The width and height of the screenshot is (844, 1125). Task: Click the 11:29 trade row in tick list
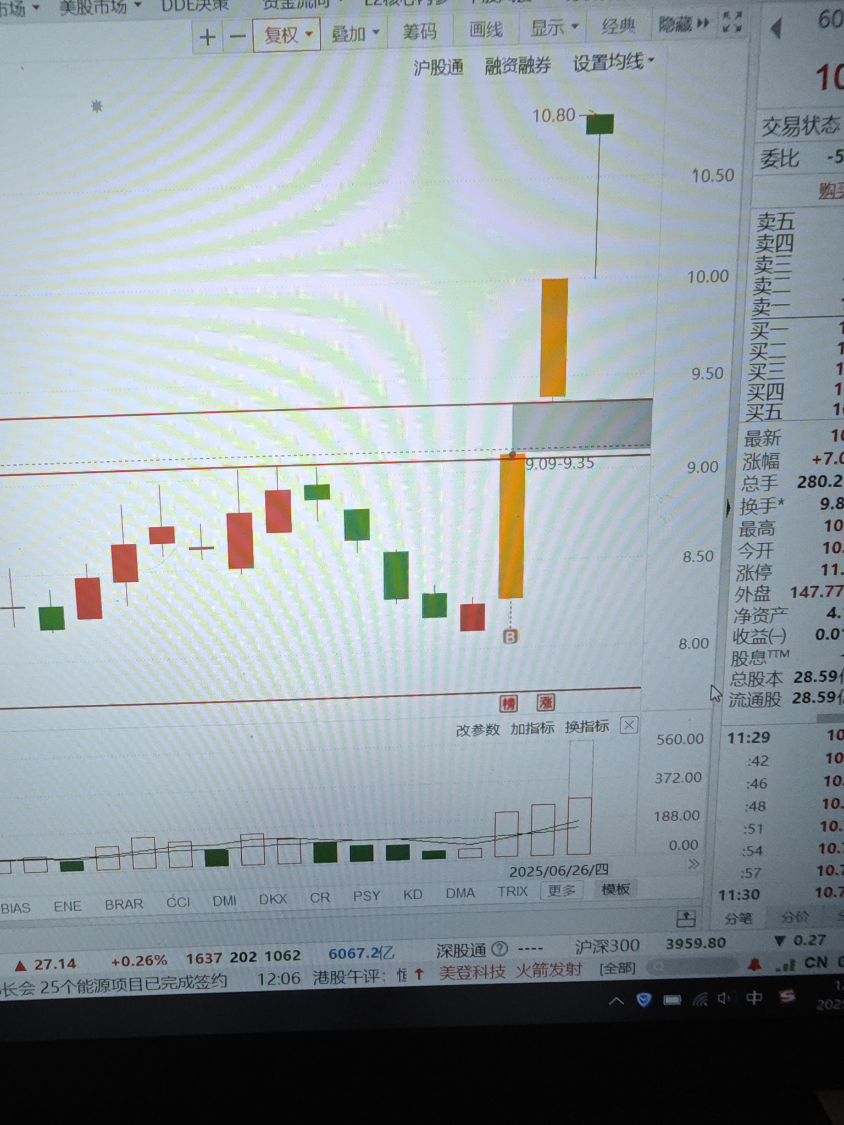tap(785, 736)
